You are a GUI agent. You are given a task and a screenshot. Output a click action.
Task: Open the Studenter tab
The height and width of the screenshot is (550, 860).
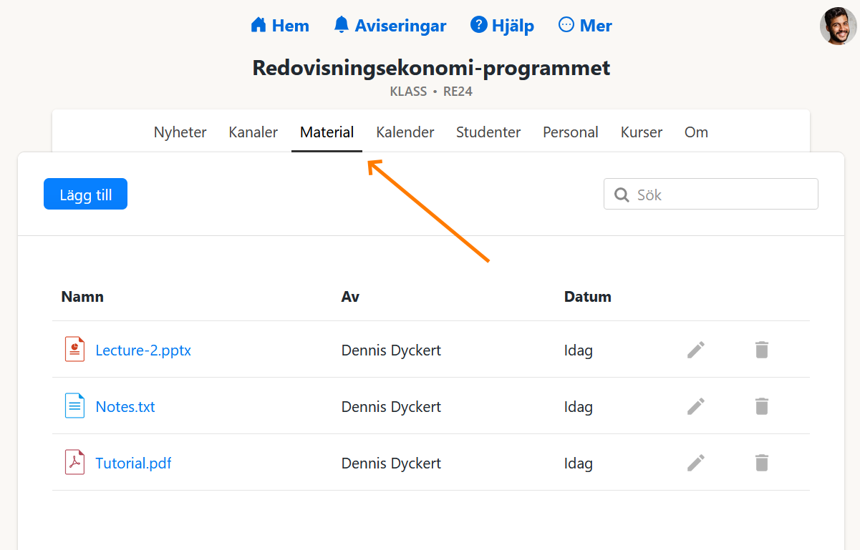tap(488, 132)
